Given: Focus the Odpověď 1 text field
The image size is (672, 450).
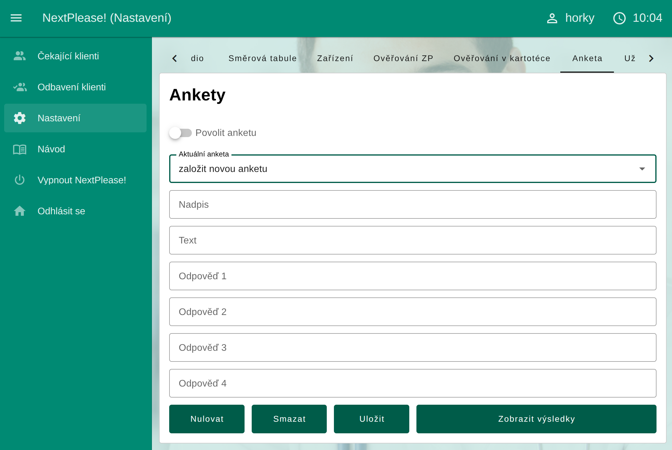Looking at the screenshot, I should click(x=413, y=276).
